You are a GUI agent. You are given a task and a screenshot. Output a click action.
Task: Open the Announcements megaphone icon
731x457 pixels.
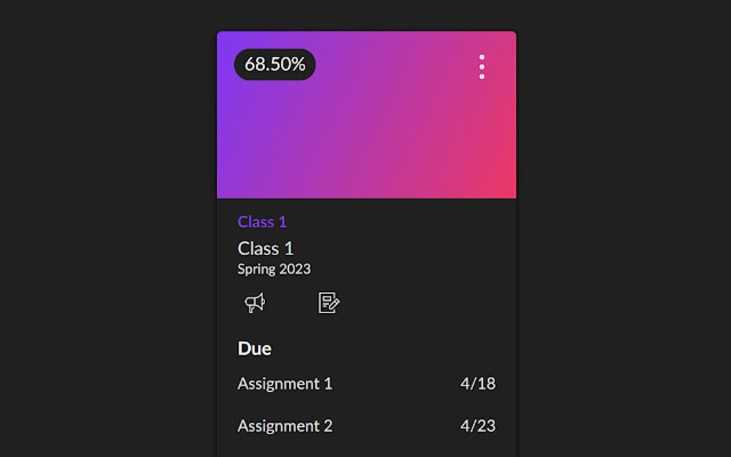pos(255,303)
